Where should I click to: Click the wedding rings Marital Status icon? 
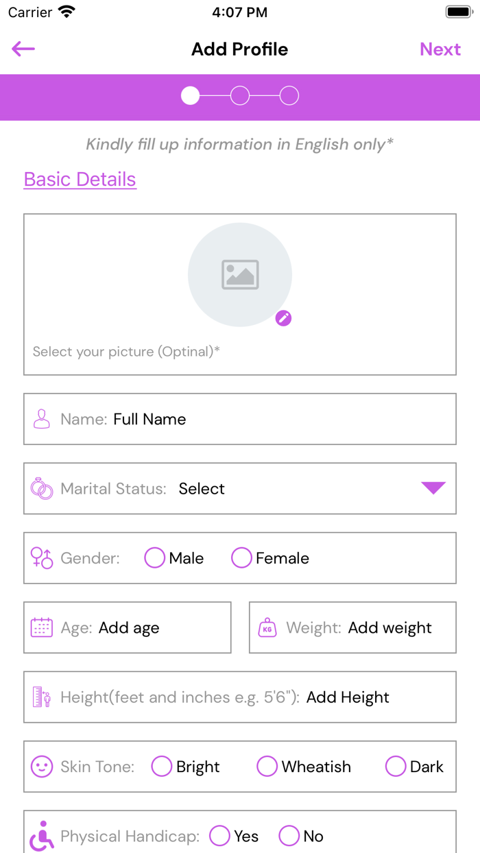tap(42, 489)
